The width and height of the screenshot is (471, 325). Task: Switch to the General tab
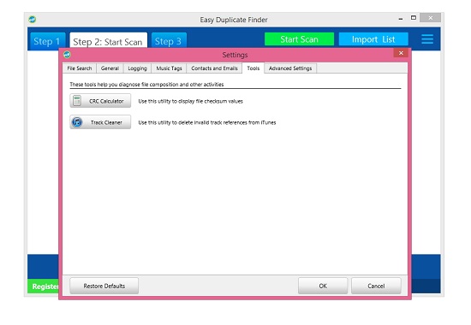(110, 68)
